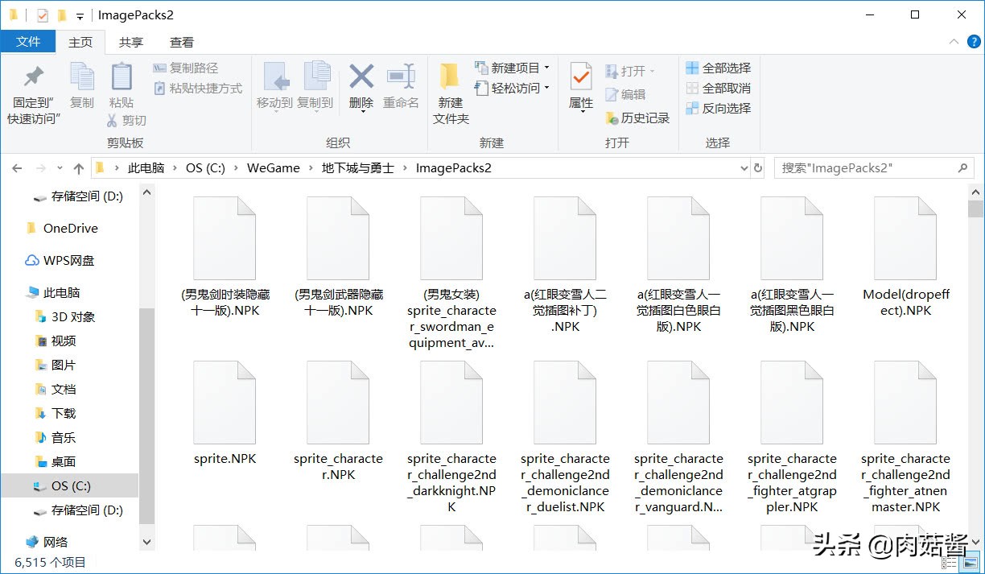Select 视频 folder in navigation pane
This screenshot has height=574, width=985.
coord(64,341)
